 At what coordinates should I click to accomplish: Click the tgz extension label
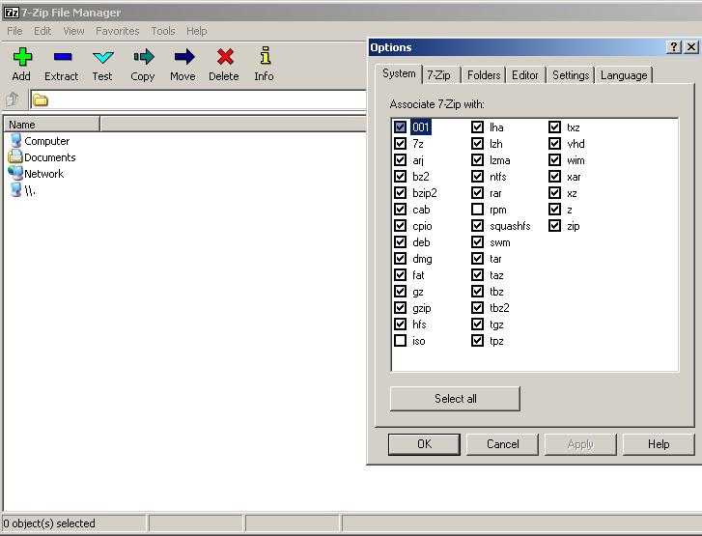[x=496, y=324]
